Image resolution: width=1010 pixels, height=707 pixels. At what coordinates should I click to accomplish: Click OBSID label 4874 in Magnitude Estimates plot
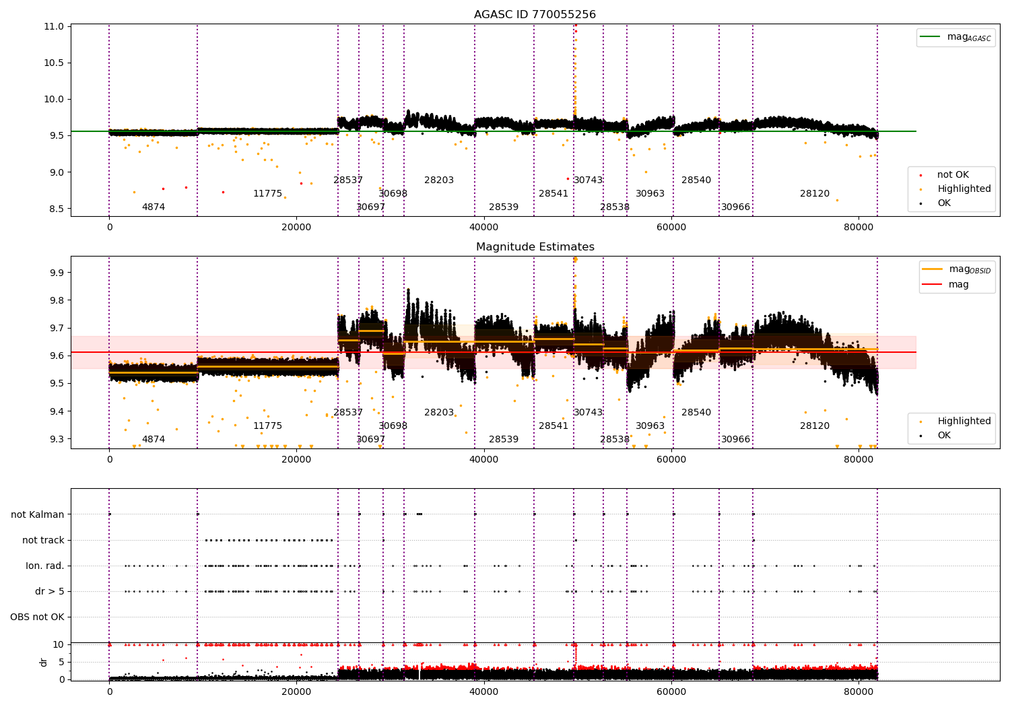tap(154, 439)
